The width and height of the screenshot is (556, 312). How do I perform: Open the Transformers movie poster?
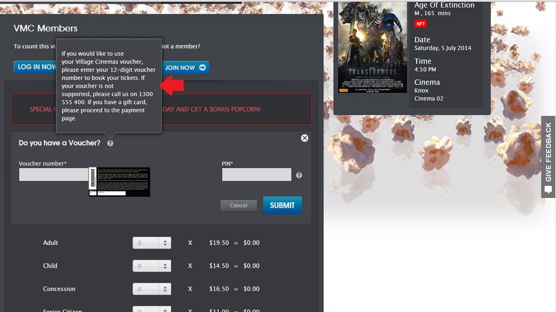click(x=372, y=48)
